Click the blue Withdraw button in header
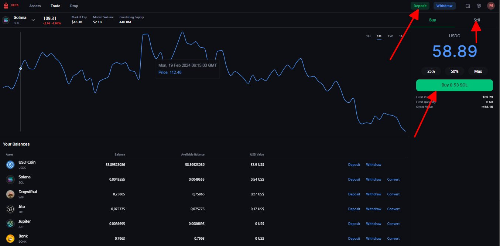Image resolution: width=500 pixels, height=246 pixels. pyautogui.click(x=444, y=6)
